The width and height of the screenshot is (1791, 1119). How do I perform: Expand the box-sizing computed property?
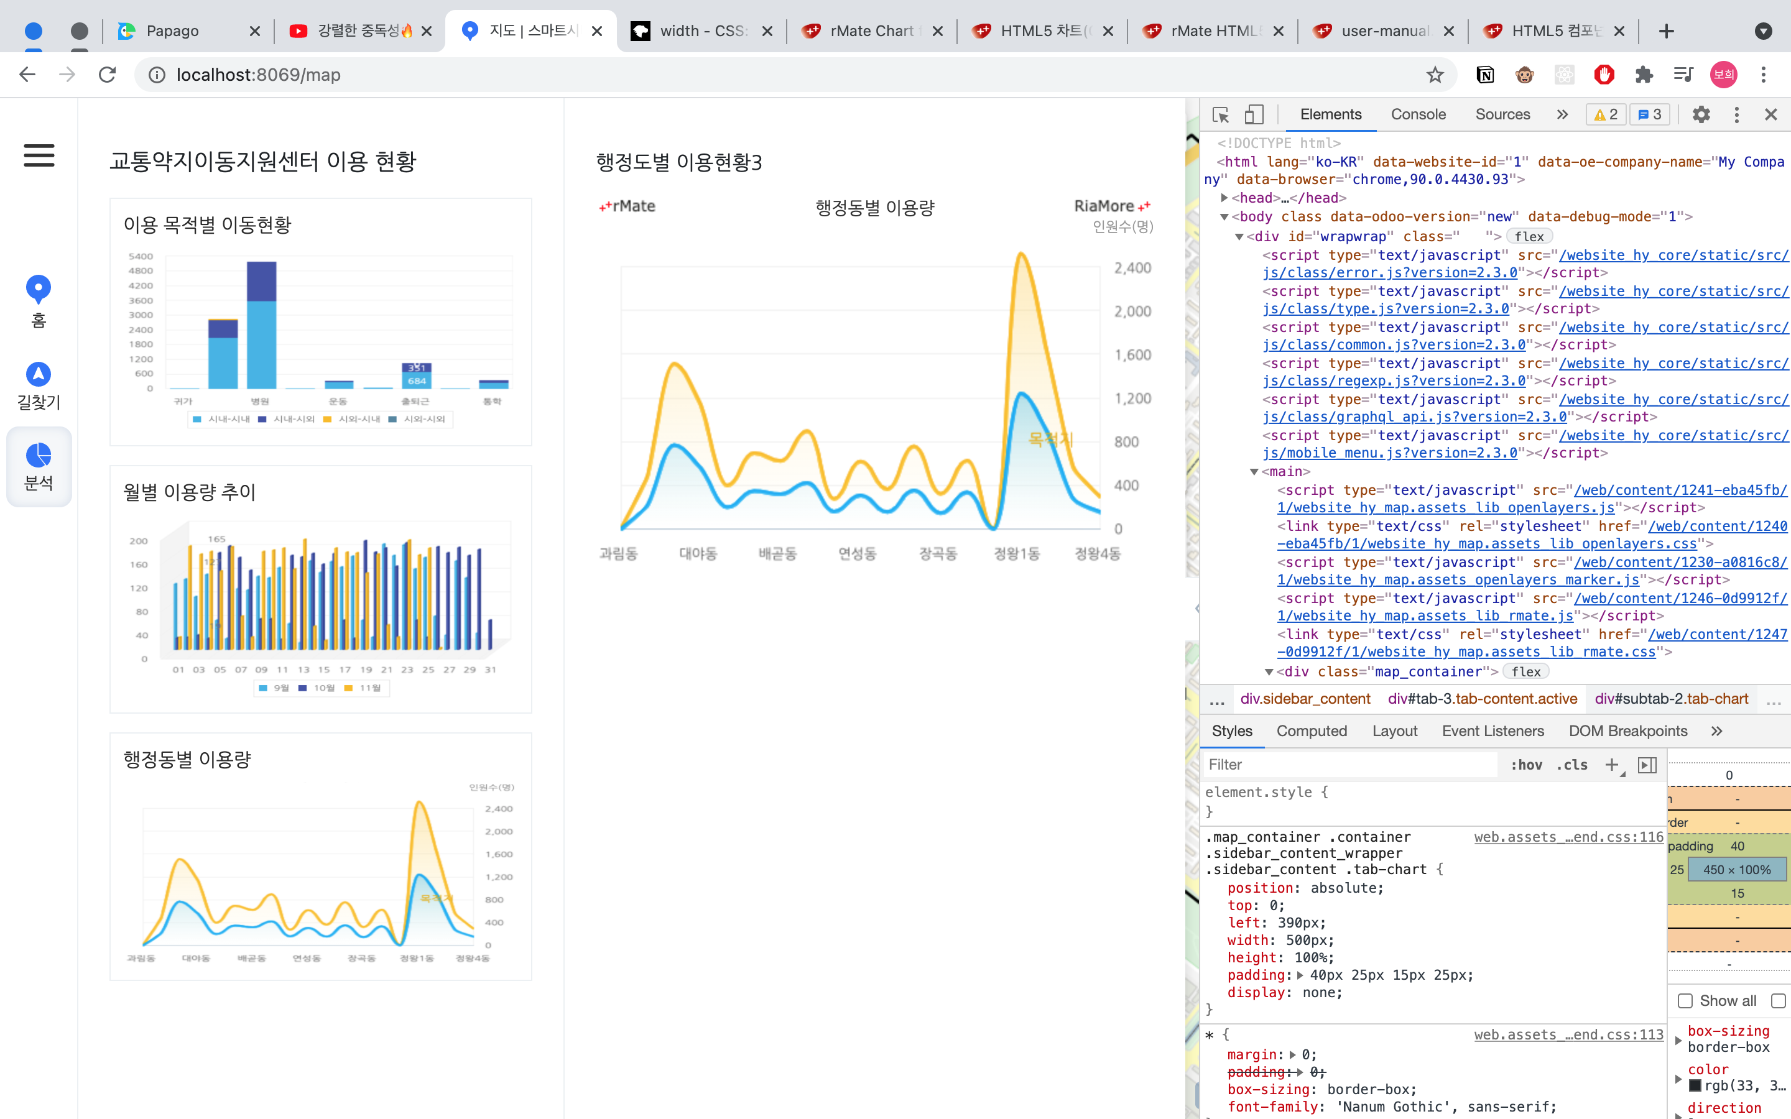pyautogui.click(x=1678, y=1040)
